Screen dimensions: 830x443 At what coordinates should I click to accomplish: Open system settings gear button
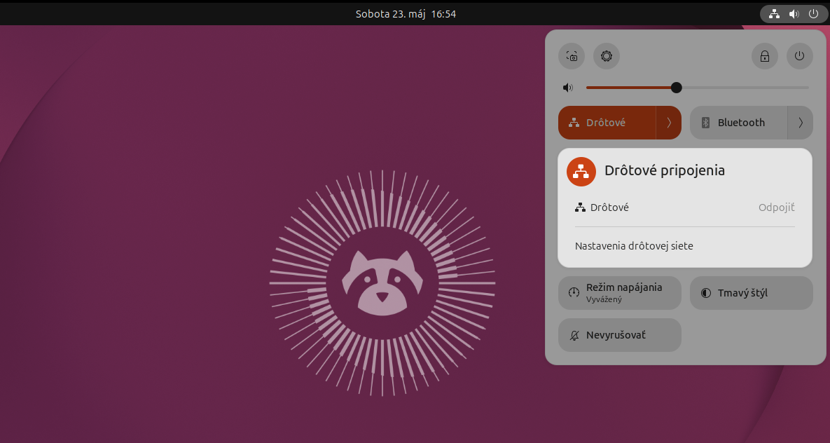tap(607, 56)
